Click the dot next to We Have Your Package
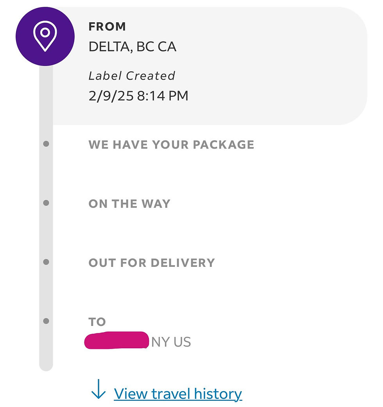The image size is (383, 407). click(x=46, y=144)
